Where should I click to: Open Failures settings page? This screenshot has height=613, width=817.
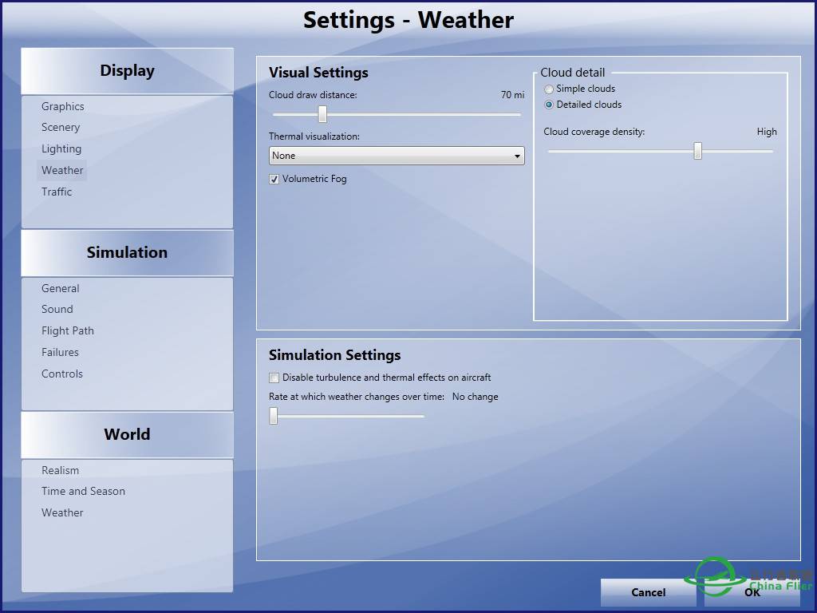(x=61, y=353)
